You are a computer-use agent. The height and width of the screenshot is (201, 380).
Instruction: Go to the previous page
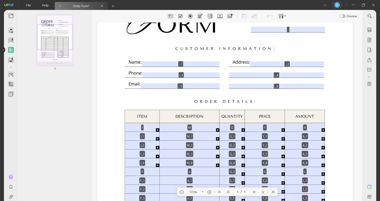tap(228, 192)
